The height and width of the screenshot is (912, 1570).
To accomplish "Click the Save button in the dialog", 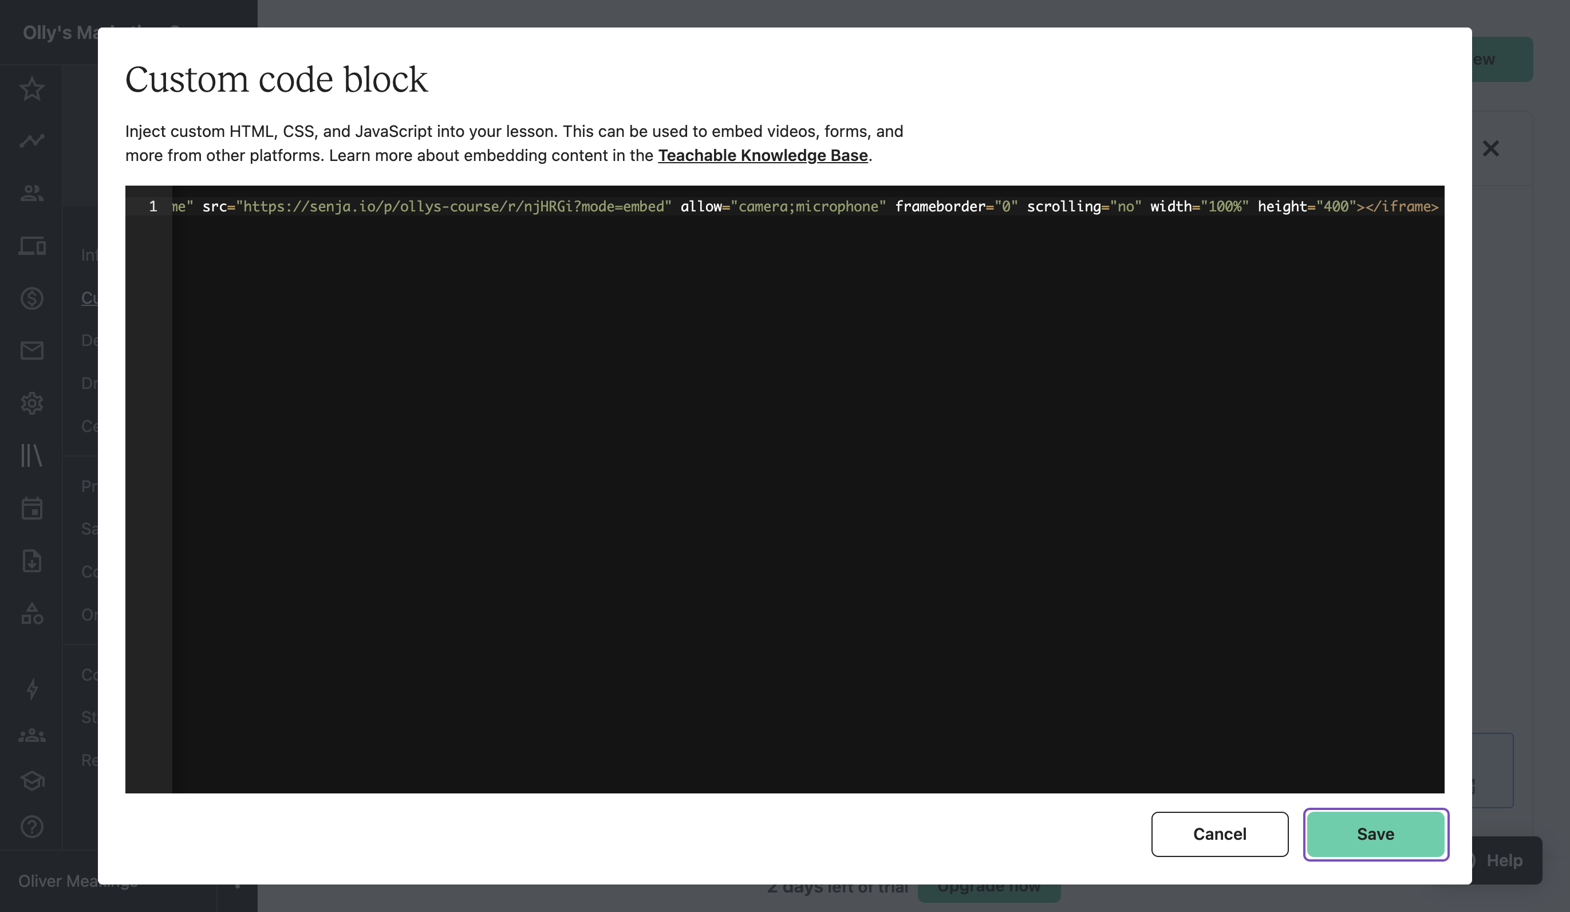I will coord(1375,834).
